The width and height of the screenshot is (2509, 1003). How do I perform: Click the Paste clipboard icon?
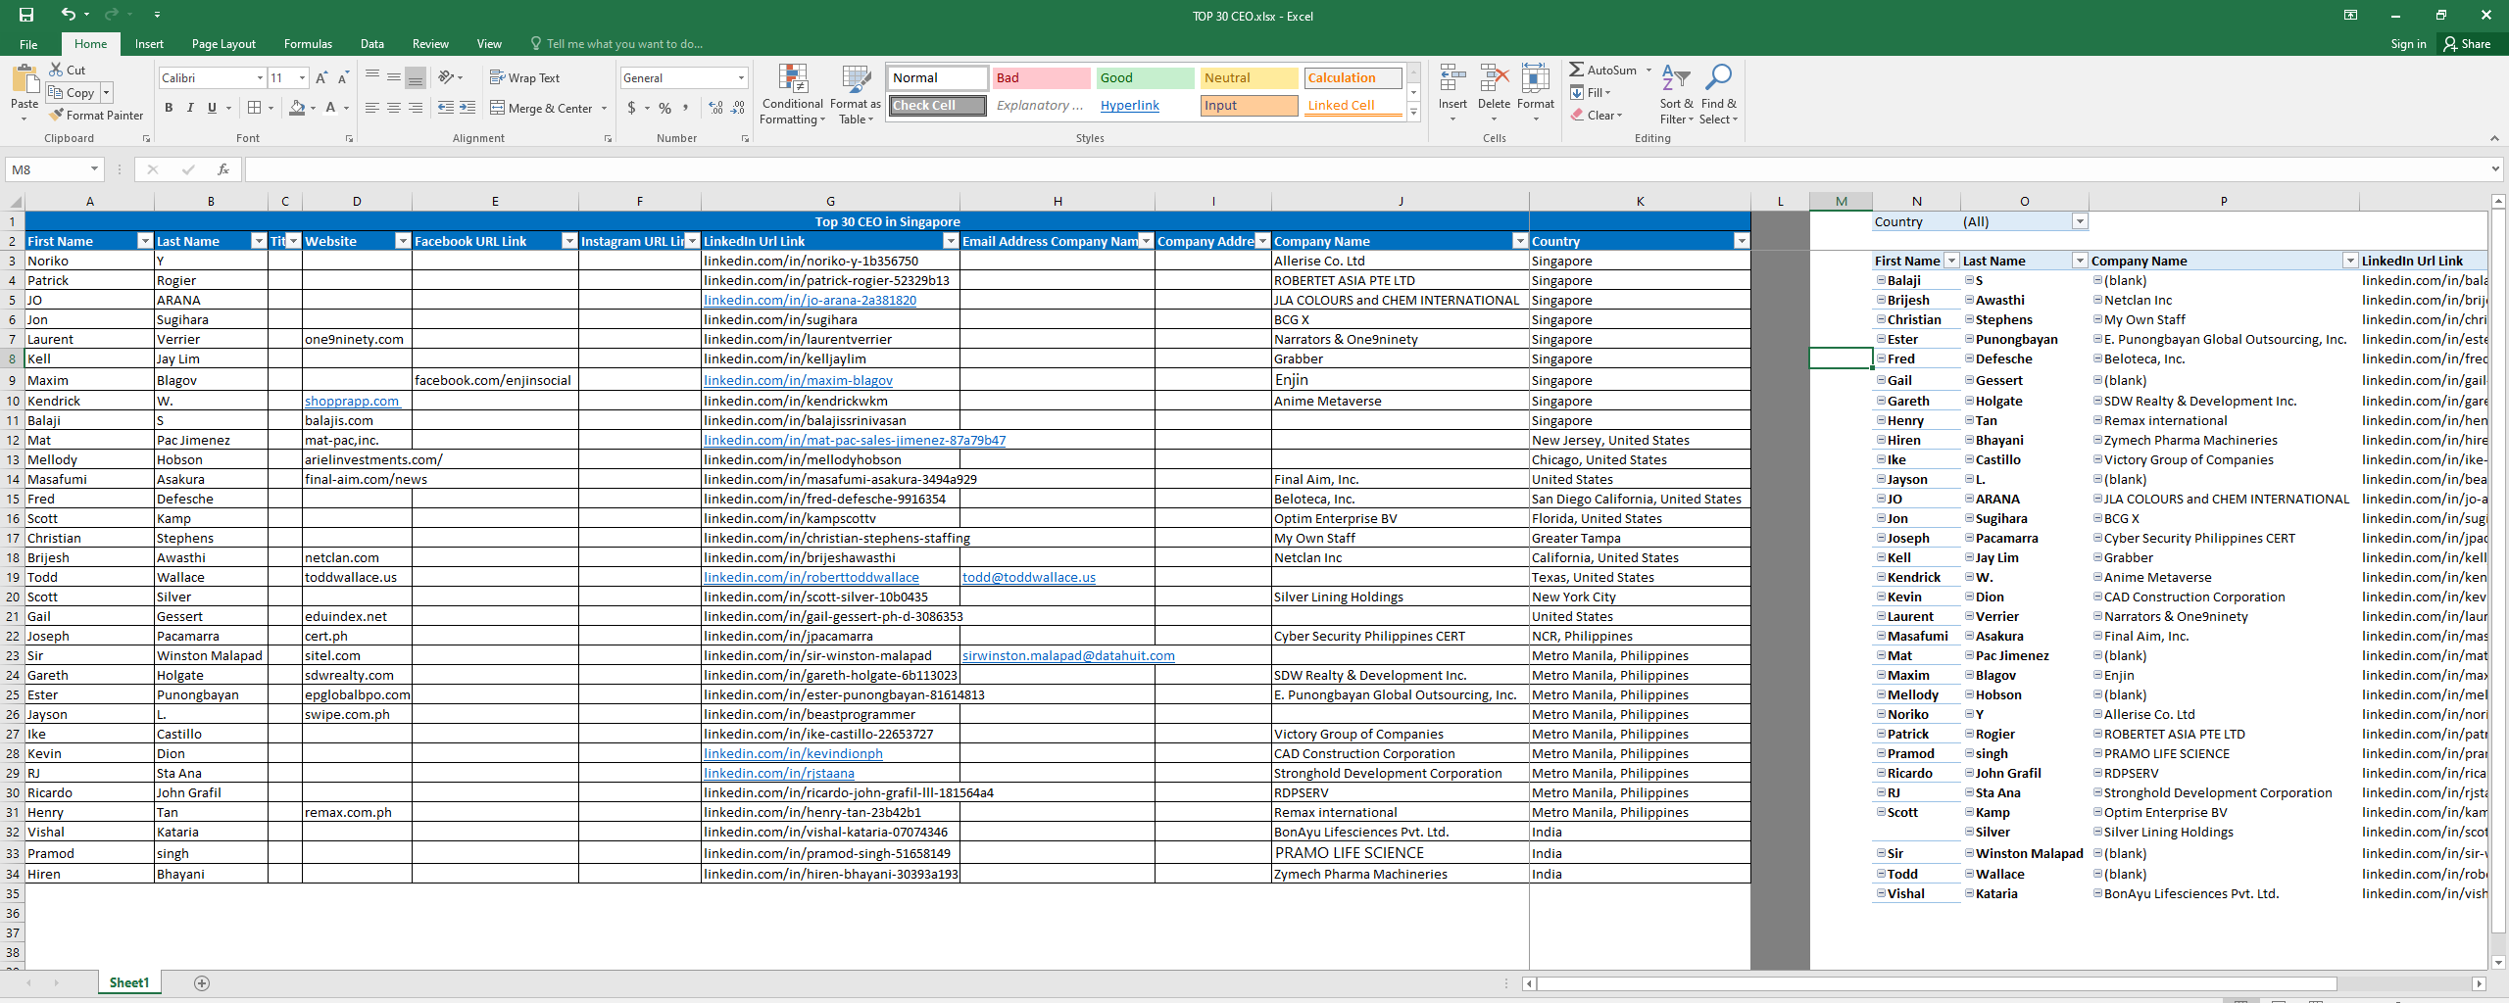25,80
